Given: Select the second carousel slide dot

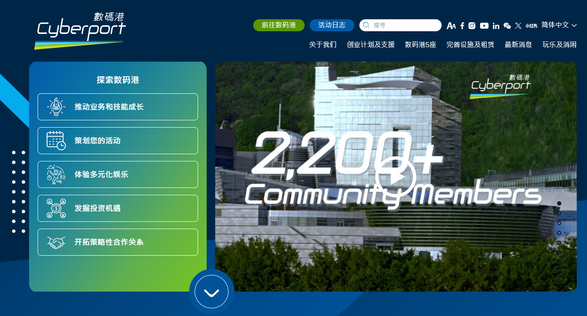Looking at the screenshot, I should [x=559, y=213].
